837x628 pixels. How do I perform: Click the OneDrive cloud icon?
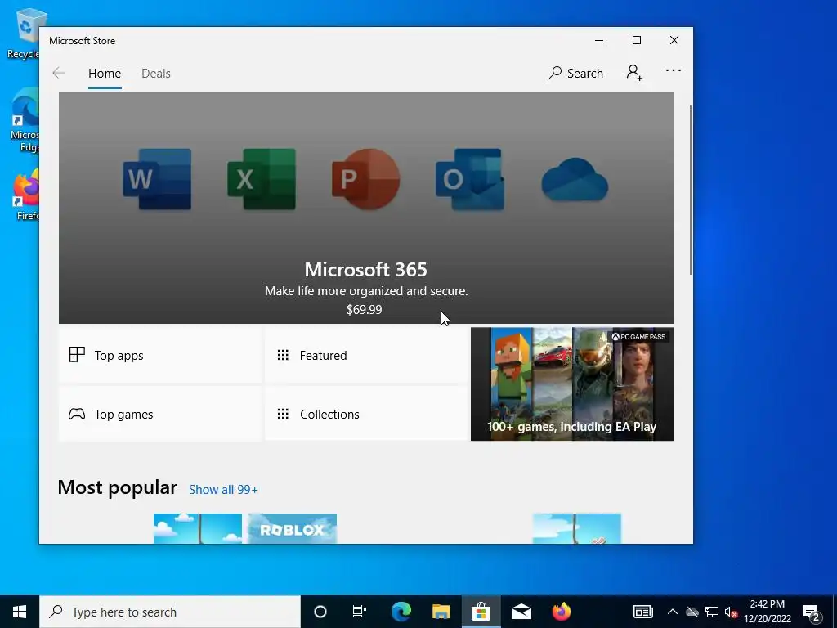coord(575,180)
